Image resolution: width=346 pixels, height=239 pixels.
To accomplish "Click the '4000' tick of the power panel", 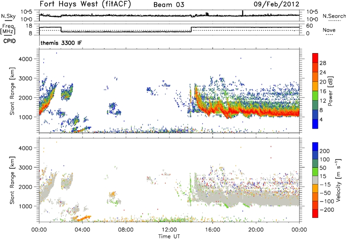I will tap(26, 59).
